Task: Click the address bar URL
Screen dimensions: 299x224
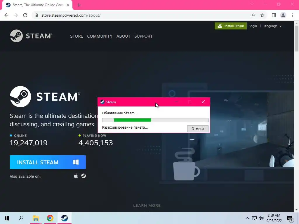Action: [x=71, y=15]
